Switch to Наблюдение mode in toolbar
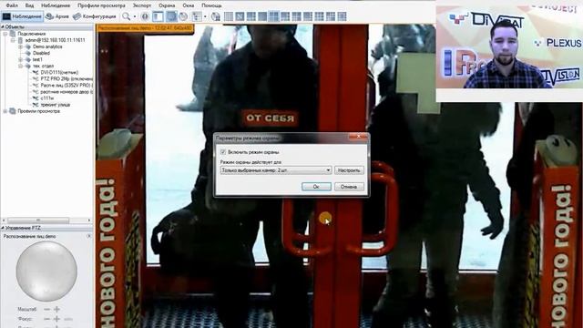 [x=22, y=16]
